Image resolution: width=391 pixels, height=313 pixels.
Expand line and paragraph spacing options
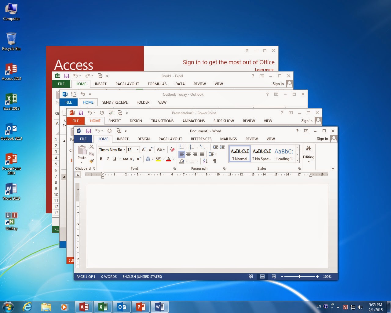[x=213, y=154]
